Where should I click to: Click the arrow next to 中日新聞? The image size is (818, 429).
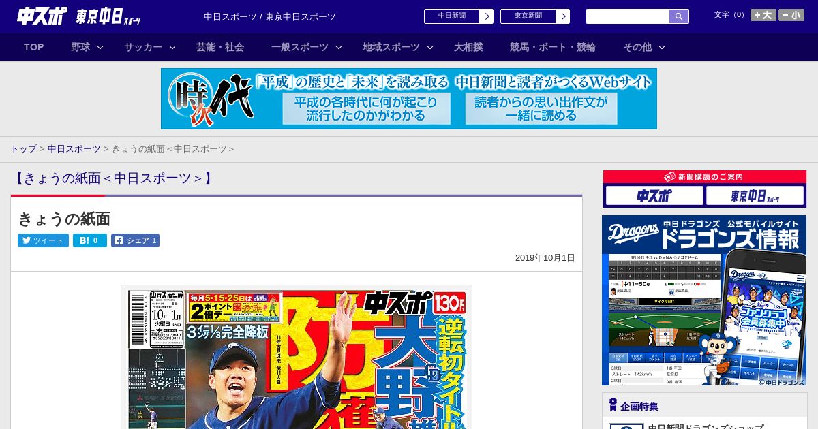pos(486,16)
